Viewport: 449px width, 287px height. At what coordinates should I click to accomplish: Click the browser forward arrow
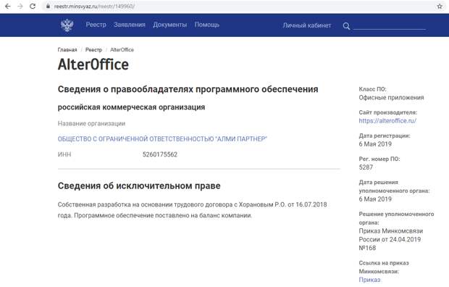click(x=20, y=6)
